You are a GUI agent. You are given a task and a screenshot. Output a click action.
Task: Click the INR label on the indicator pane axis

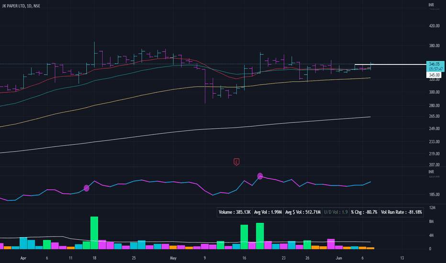431,172
